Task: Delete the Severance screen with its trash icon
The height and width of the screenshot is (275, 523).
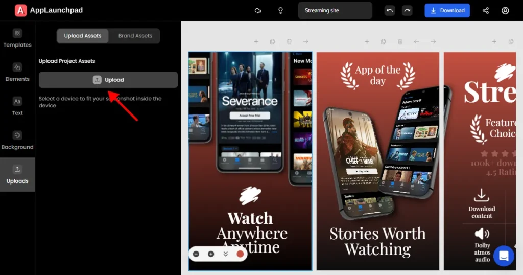Action: (289, 42)
